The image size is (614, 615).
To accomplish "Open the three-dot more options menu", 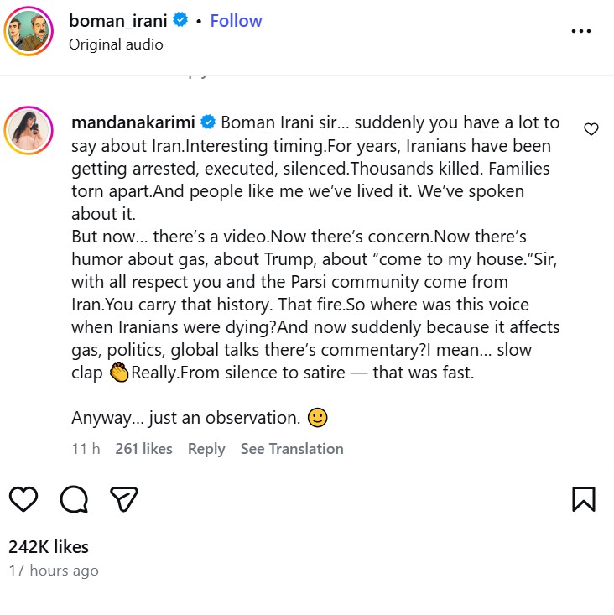I will (581, 31).
